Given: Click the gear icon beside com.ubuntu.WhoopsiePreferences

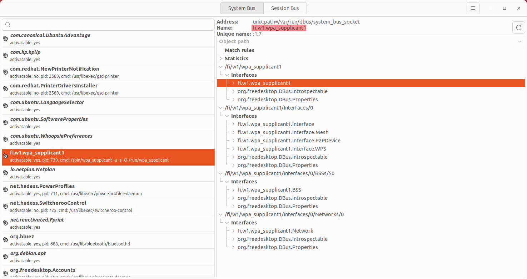Looking at the screenshot, I should tap(6, 139).
